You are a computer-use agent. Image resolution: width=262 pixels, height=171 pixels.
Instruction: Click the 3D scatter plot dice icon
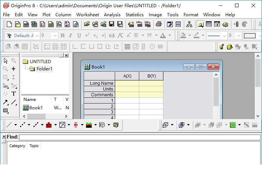coord(165,125)
